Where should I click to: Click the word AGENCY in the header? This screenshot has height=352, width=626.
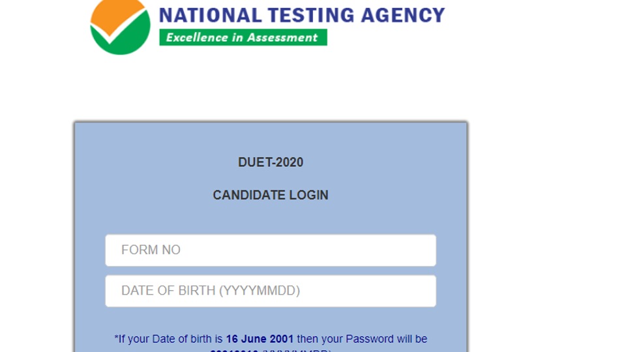coord(402,16)
